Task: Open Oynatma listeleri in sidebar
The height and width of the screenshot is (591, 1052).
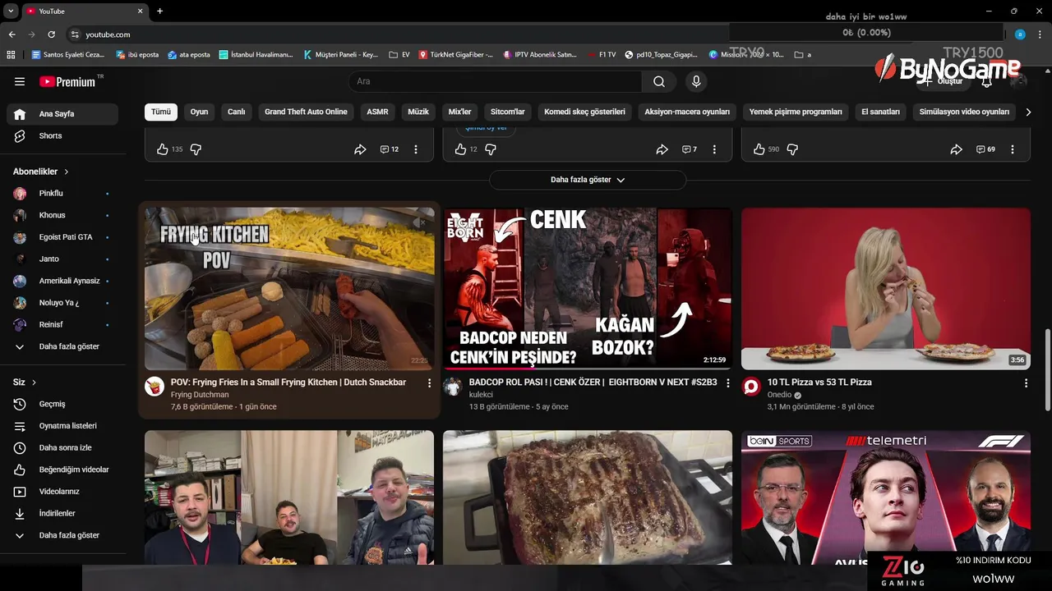Action: [62, 426]
